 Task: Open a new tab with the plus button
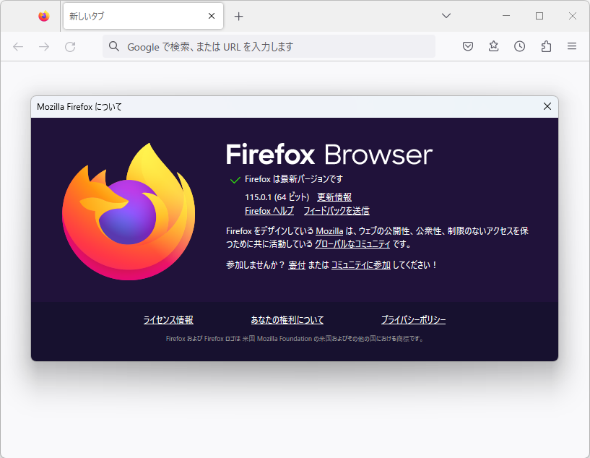point(238,15)
